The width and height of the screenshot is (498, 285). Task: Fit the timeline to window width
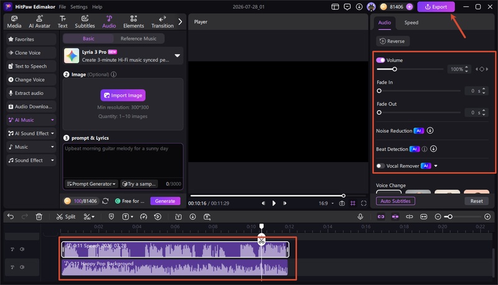424,217
